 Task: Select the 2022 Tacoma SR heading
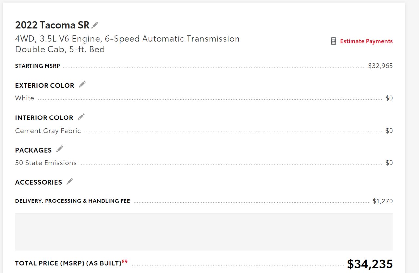pos(52,25)
